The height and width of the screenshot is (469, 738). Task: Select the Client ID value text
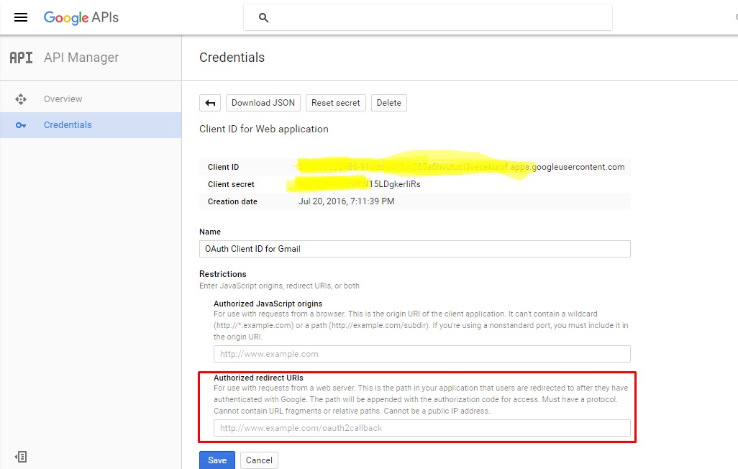coord(461,167)
